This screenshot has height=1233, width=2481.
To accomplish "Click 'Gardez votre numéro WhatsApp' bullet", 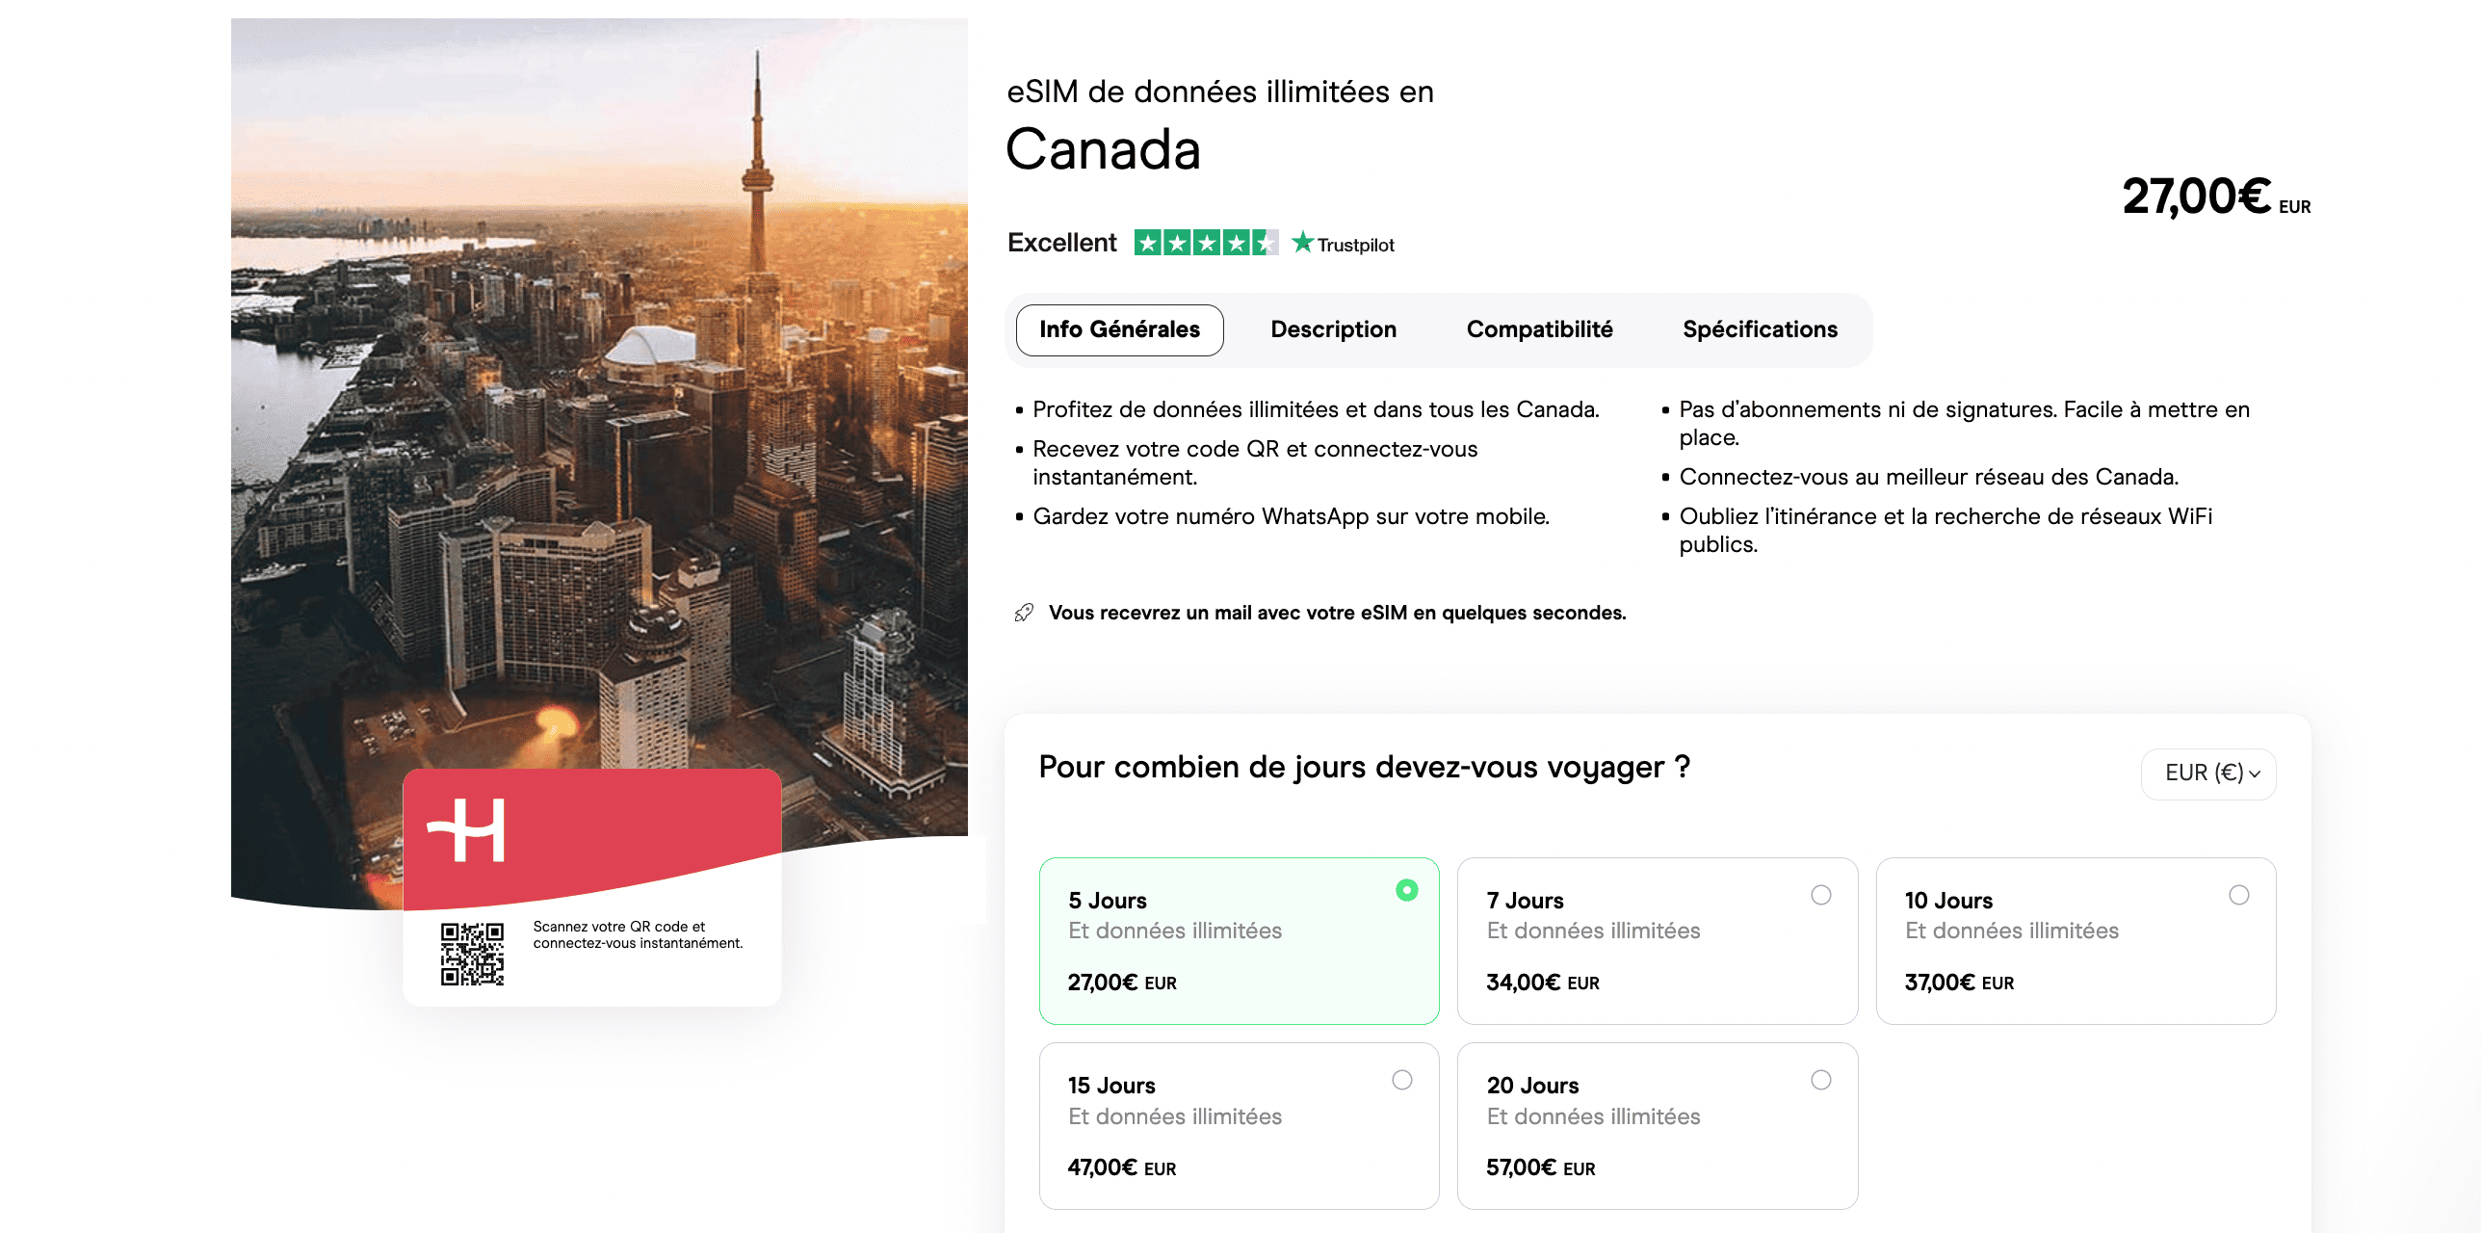I will point(1291,516).
